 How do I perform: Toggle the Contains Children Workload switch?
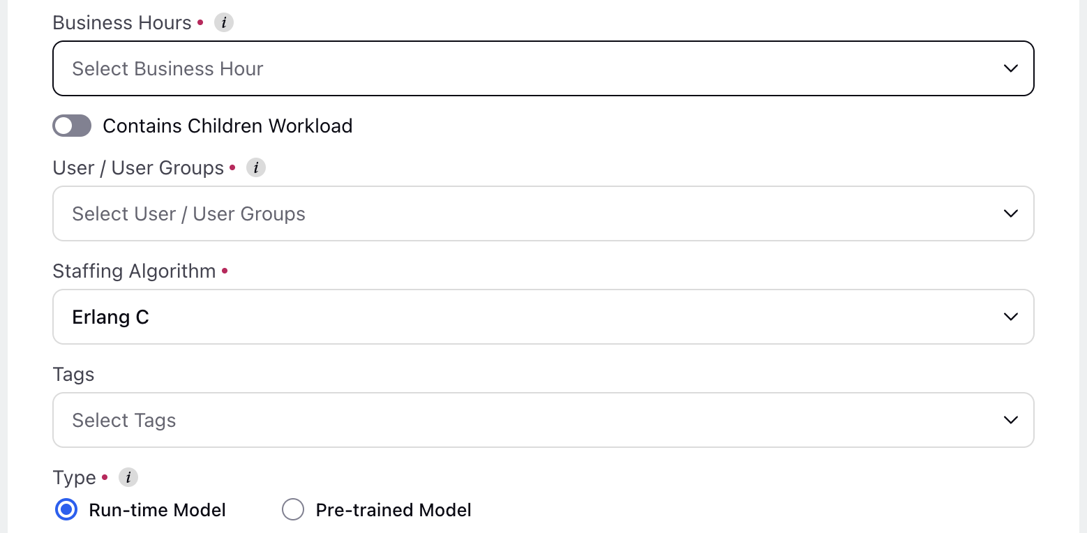click(72, 126)
